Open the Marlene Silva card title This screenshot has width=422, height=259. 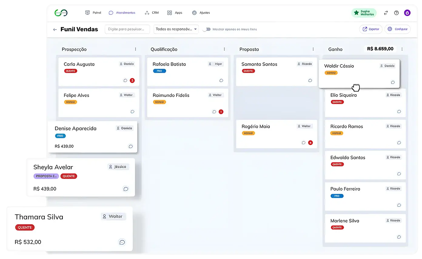(345, 221)
